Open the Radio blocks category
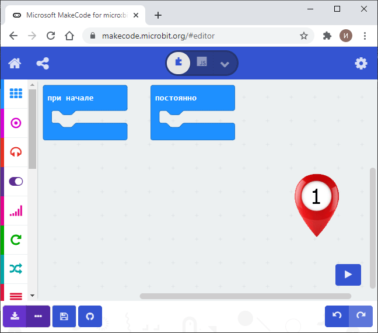378x333 pixels. pos(16,210)
